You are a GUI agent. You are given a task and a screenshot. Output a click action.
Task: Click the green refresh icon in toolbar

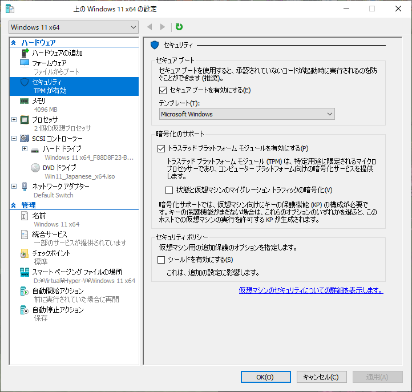pos(179,27)
